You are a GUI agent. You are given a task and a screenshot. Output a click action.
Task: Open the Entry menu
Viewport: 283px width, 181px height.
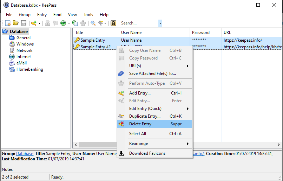(42, 15)
